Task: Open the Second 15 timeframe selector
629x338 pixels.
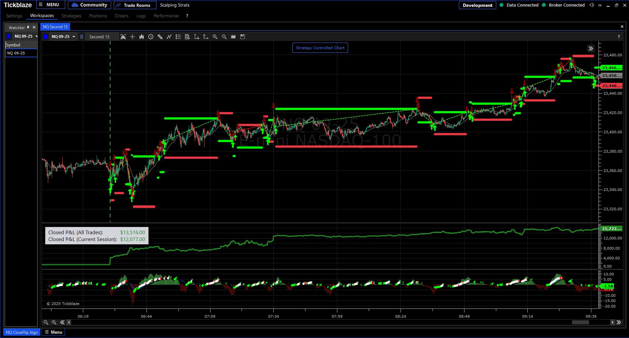Action: tap(100, 37)
